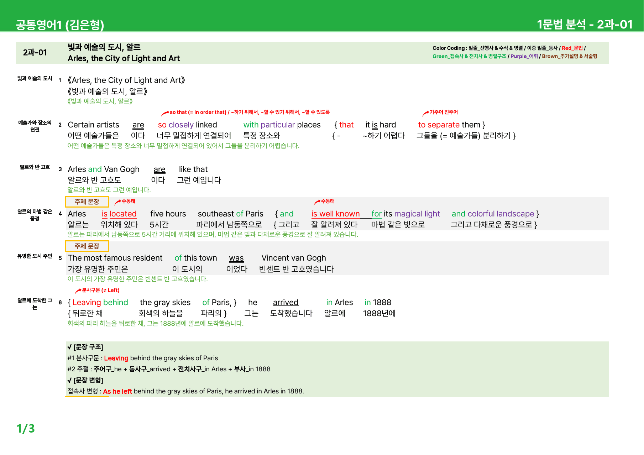Click the header title '공통영어1 (김은형)'
The image size is (644, 455).
pyautogui.click(x=60, y=25)
